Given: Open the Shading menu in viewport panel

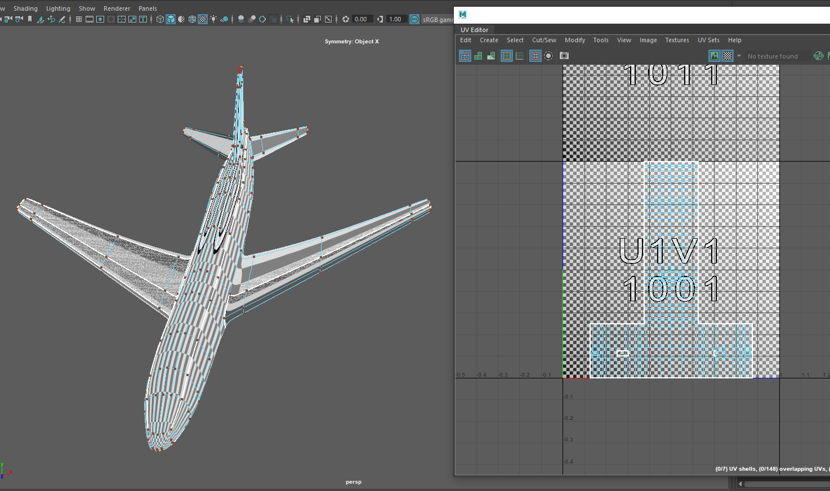Looking at the screenshot, I should [x=25, y=8].
